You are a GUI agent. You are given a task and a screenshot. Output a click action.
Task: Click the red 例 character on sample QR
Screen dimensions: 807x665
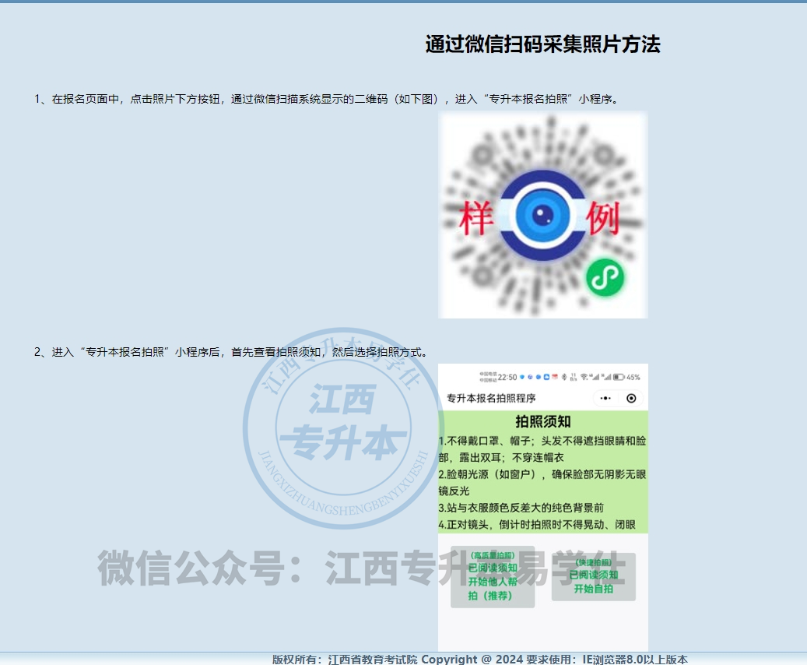[602, 218]
